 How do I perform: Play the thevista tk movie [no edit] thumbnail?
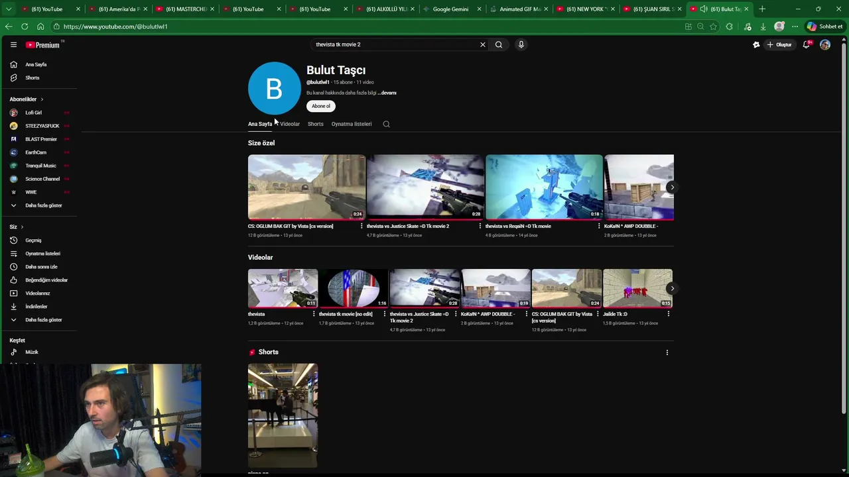[354, 288]
